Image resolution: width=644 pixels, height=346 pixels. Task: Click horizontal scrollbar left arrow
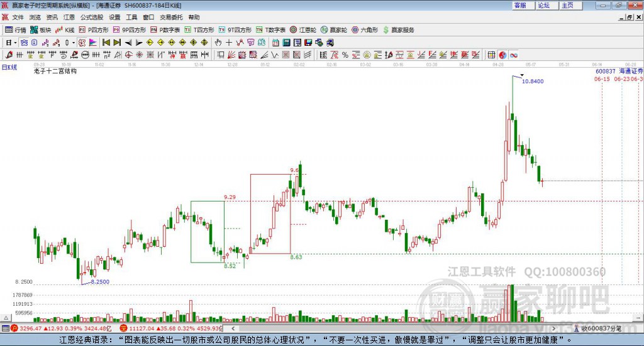[x=233, y=328]
